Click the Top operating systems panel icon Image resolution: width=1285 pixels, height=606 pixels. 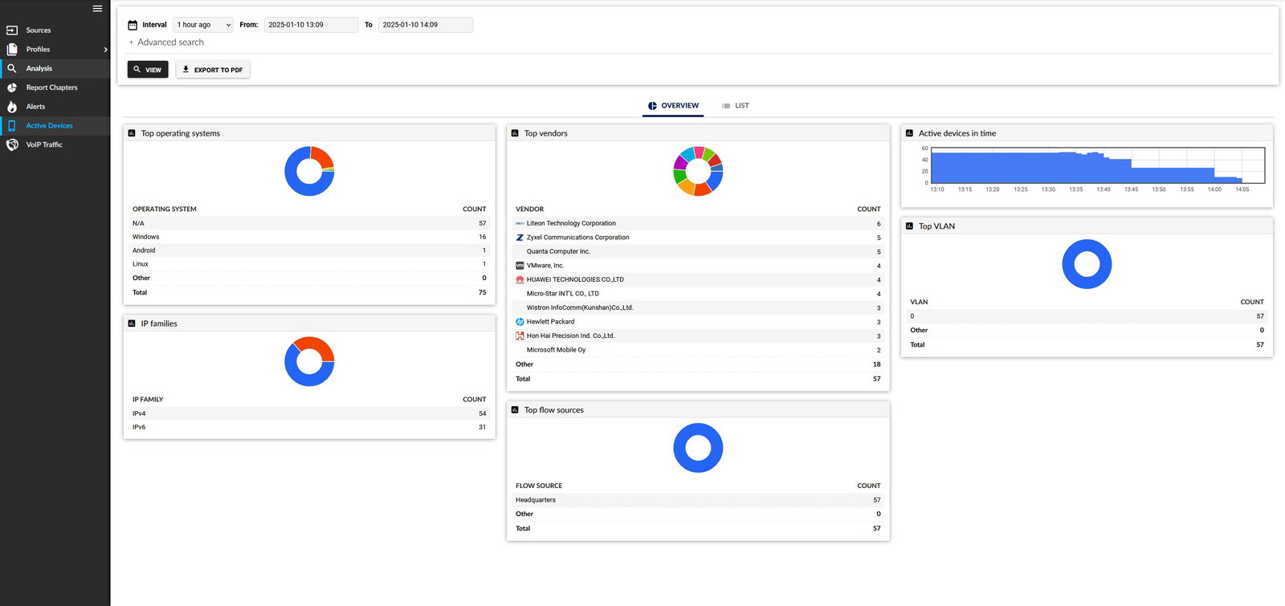[x=132, y=133]
